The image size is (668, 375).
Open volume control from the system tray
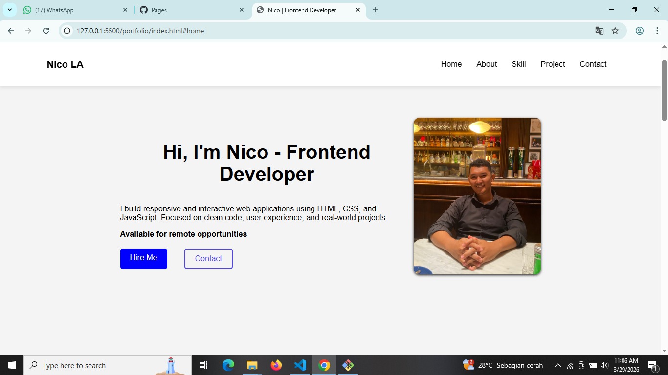tap(604, 365)
